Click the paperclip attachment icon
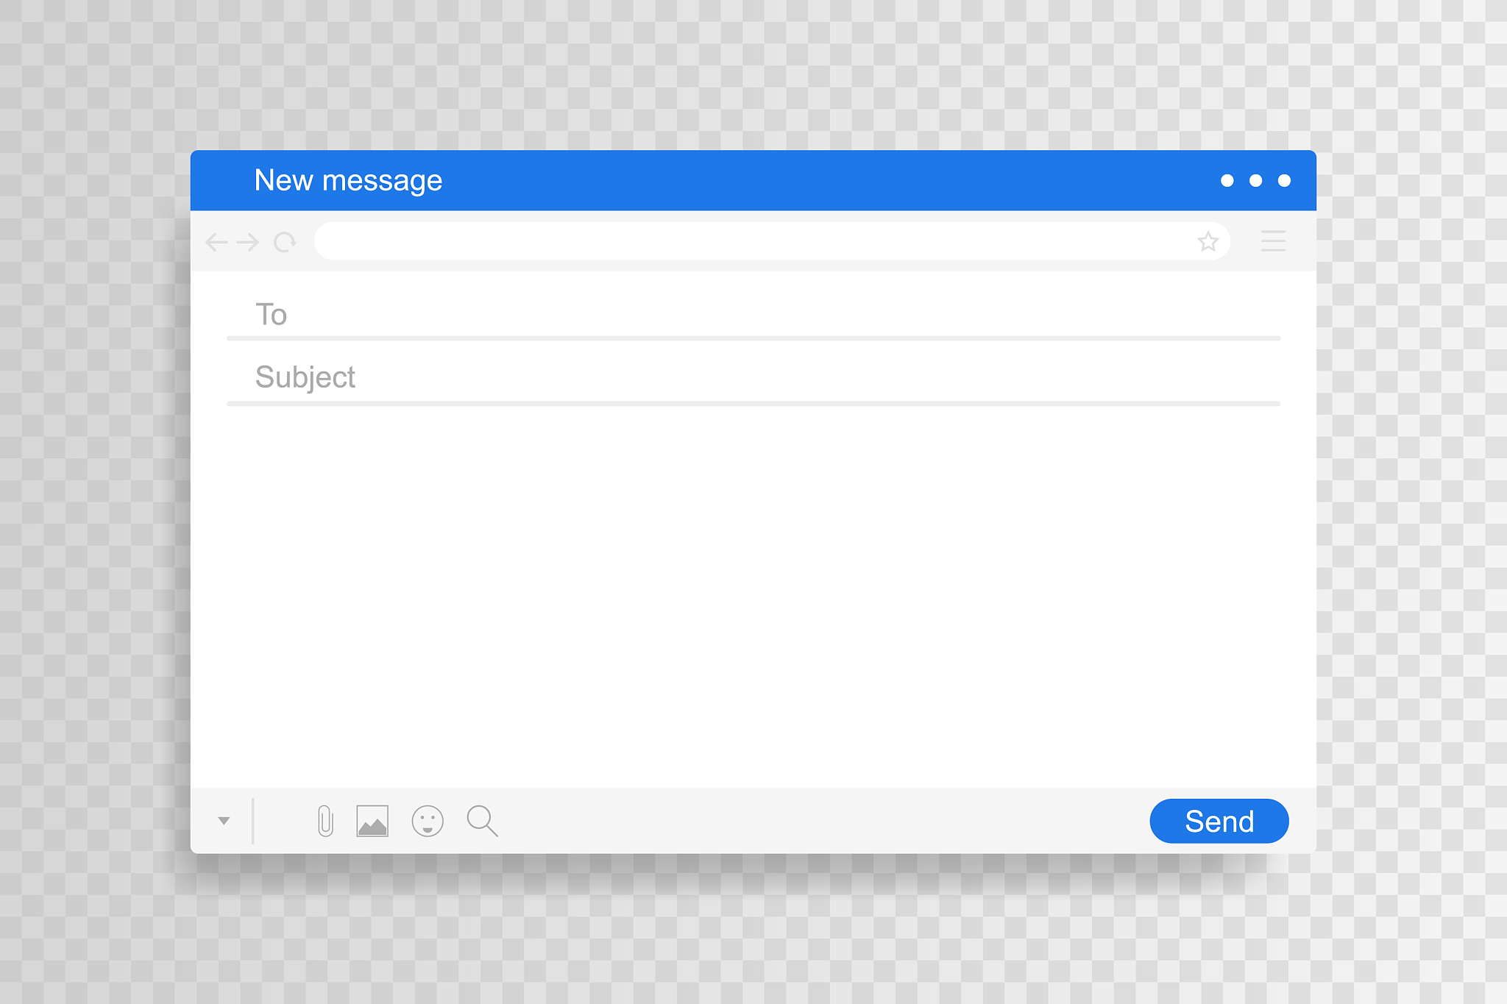 (325, 821)
